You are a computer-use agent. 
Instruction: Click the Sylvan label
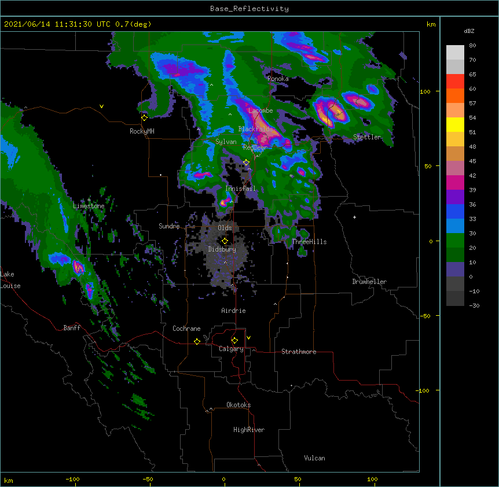point(226,142)
